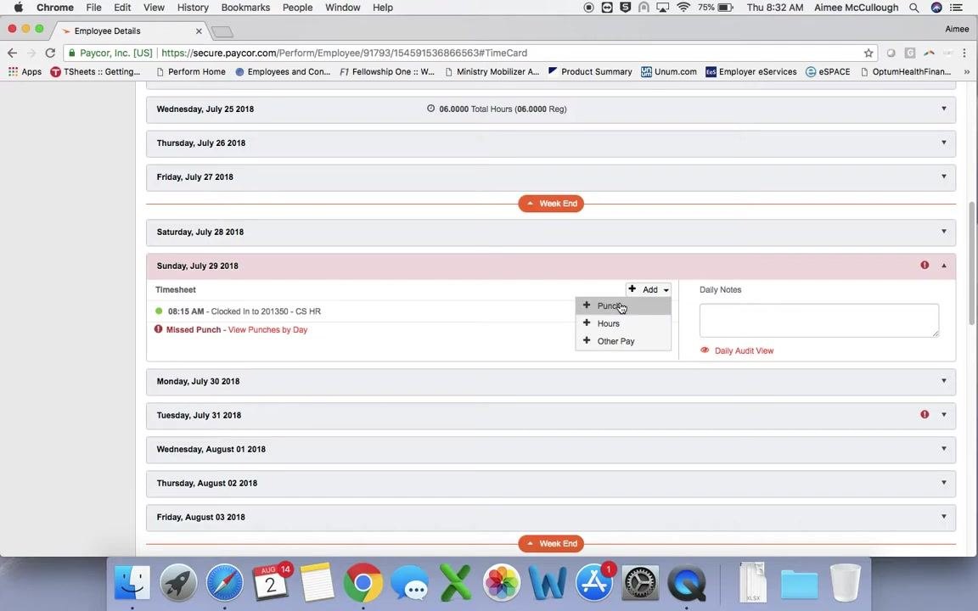Collapse Sunday, July 29 2018 row
Image resolution: width=978 pixels, height=611 pixels.
551,266
